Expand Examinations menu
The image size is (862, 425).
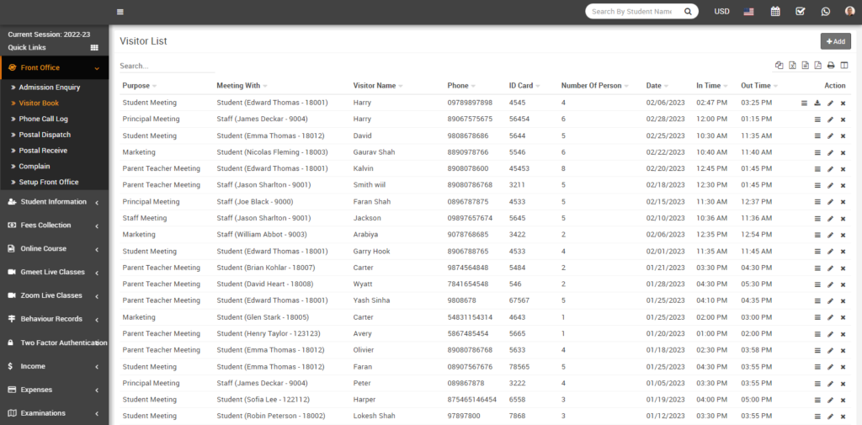[55, 413]
